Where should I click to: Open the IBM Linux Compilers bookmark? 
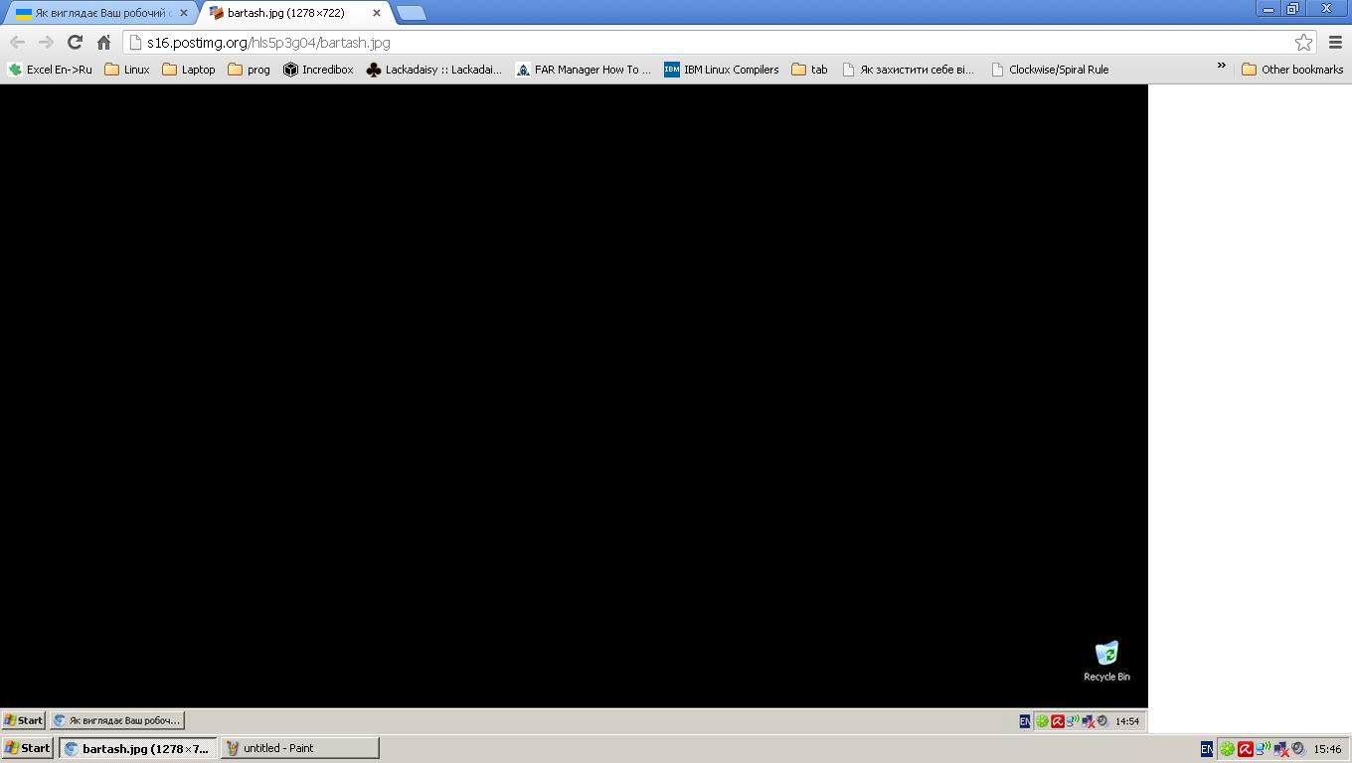[x=722, y=70]
